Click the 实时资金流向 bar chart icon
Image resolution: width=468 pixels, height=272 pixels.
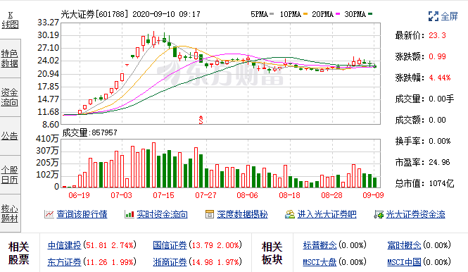(129, 214)
